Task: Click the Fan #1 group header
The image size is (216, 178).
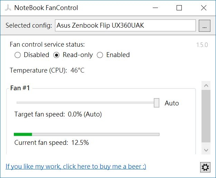Action: click(20, 88)
